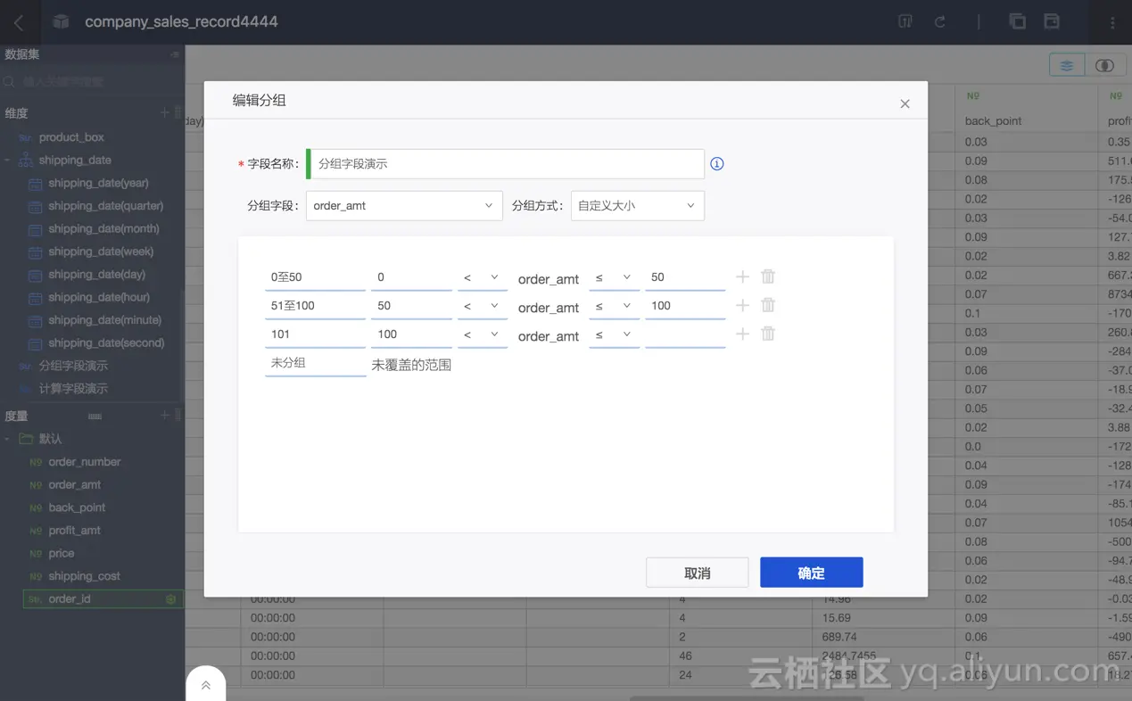Image resolution: width=1132 pixels, height=701 pixels.
Task: Click the 字段名称 input field
Action: 506,164
